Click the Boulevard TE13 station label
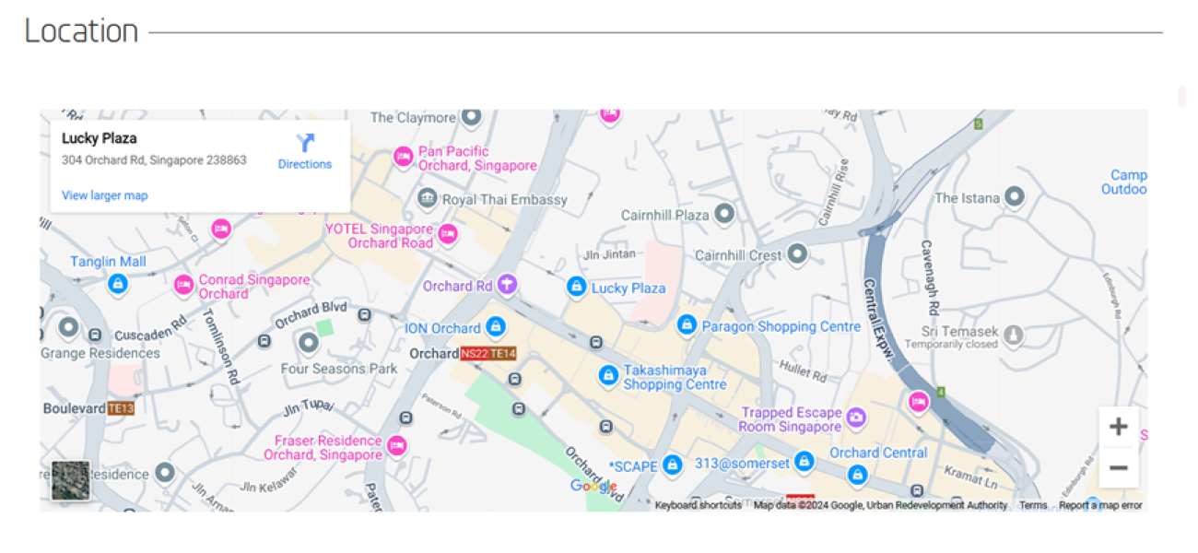The height and width of the screenshot is (553, 1198). pyautogui.click(x=88, y=408)
